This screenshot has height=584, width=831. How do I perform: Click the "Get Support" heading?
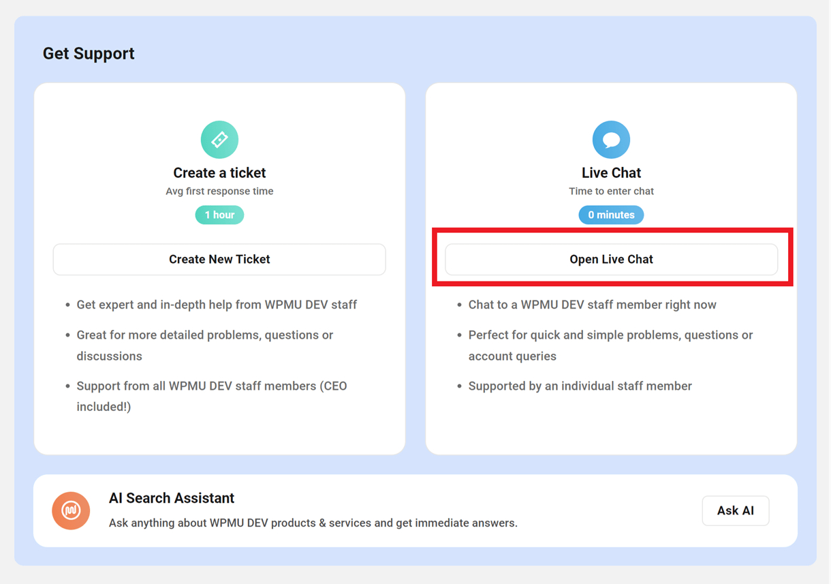(89, 53)
